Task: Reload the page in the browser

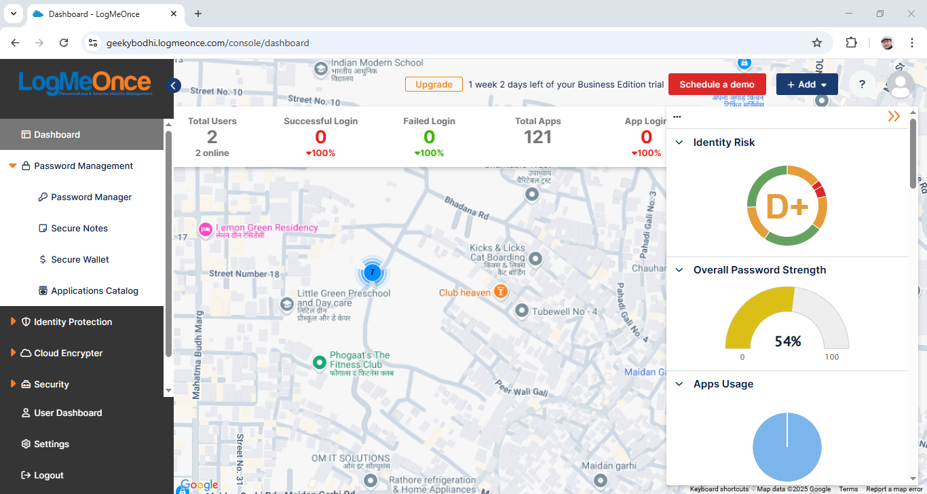Action: [x=64, y=43]
